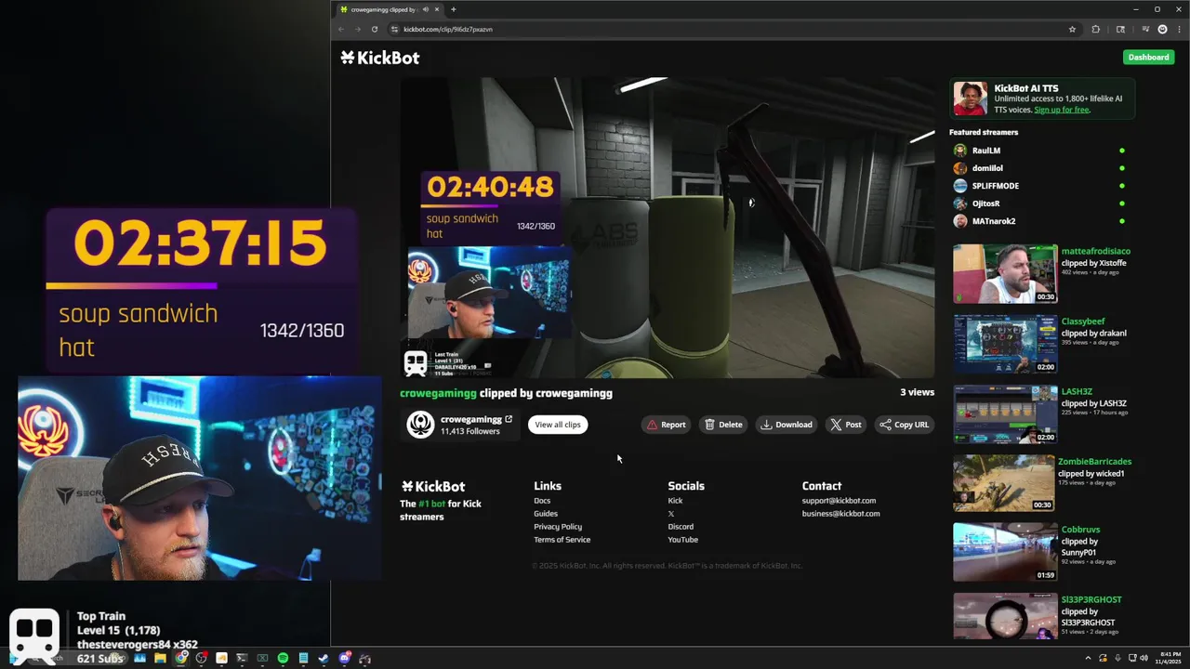This screenshot has width=1190, height=669.
Task: Open the Privacy Policy footer link
Action: 558,527
